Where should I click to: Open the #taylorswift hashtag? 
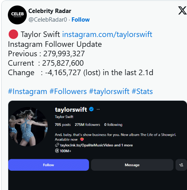point(109,91)
